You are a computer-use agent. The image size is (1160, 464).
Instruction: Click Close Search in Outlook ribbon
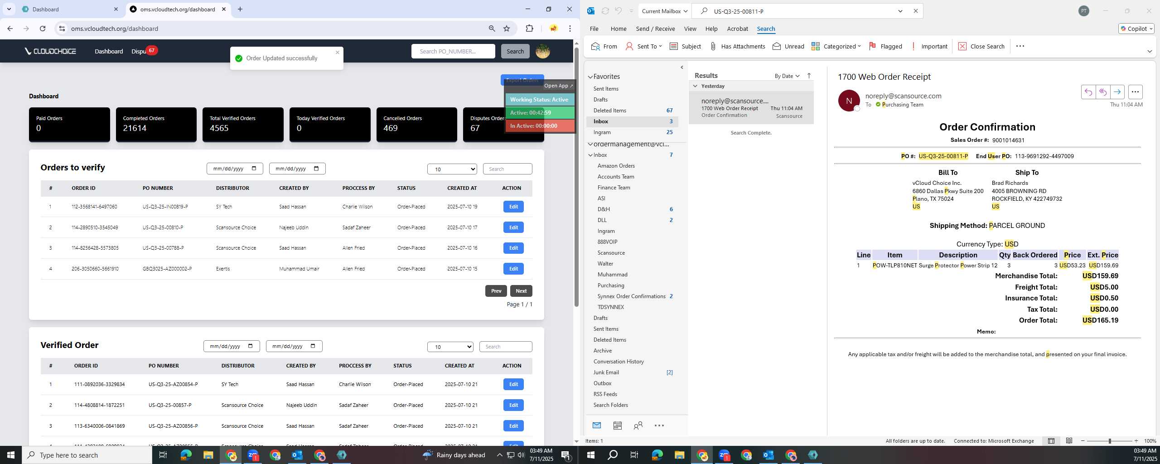coord(981,46)
